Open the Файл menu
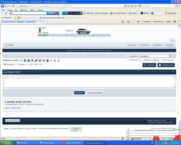181x145 pixels. pos(3,10)
